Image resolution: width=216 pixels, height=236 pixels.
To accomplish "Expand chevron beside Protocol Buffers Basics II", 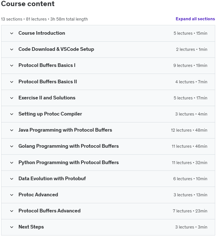I will click(12, 82).
